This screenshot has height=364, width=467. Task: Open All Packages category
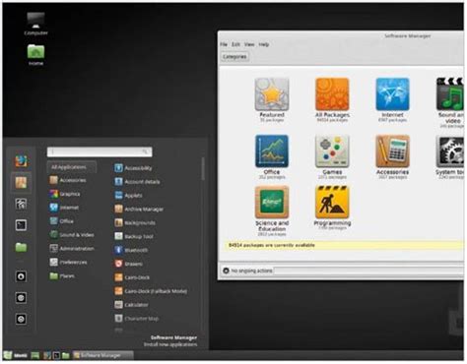[x=332, y=100]
